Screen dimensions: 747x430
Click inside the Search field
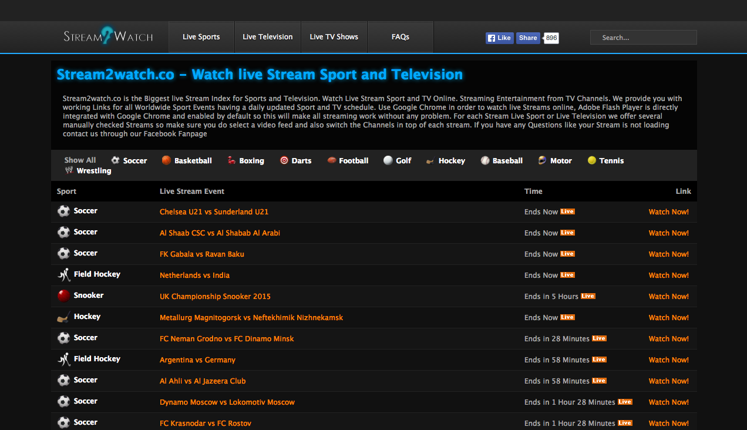pyautogui.click(x=643, y=38)
